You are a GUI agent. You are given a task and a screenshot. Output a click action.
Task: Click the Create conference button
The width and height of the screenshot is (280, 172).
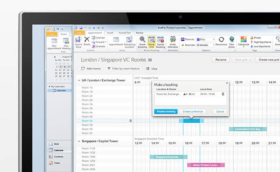tap(192, 112)
